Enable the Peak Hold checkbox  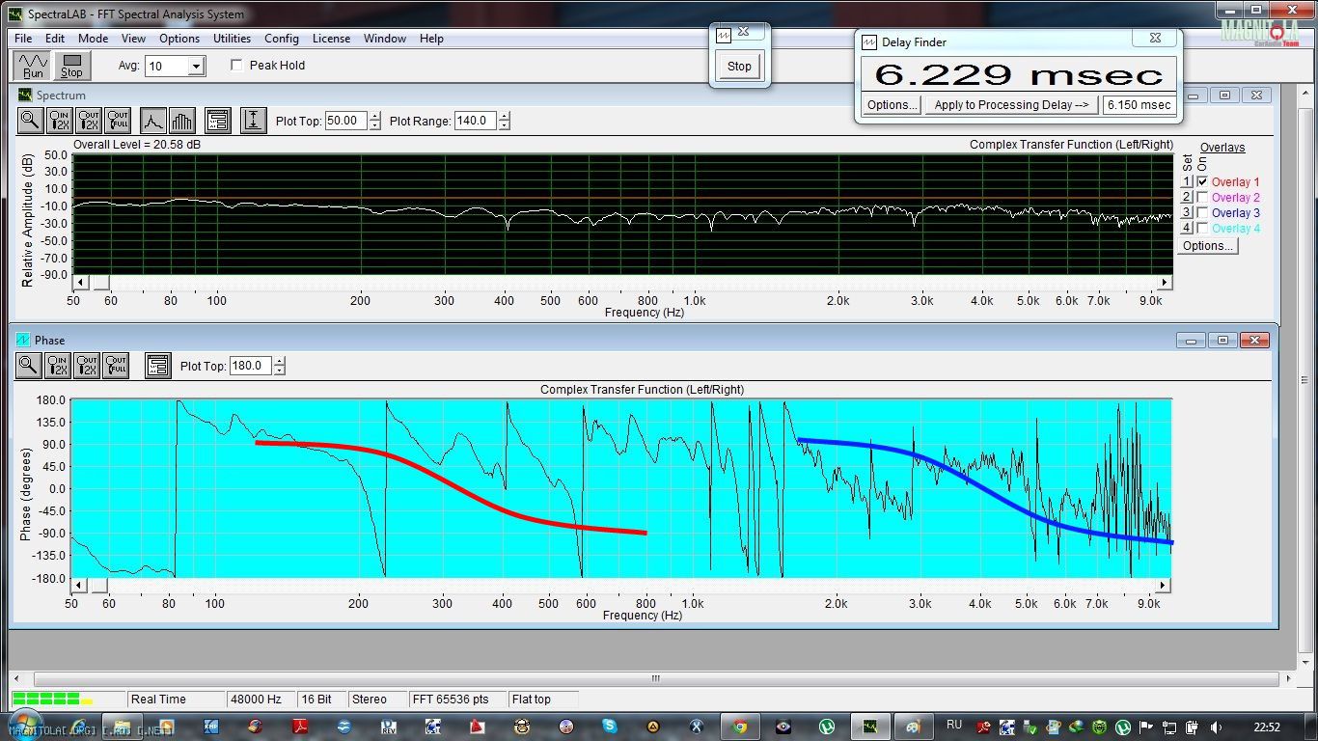(236, 66)
